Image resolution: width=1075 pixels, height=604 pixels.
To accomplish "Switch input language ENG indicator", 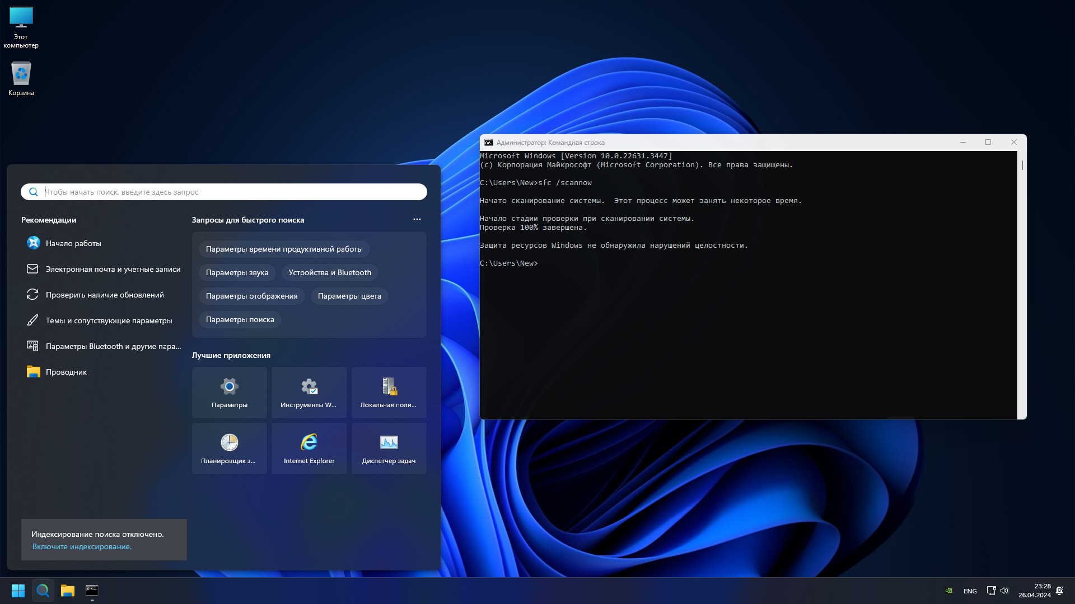I will (970, 591).
